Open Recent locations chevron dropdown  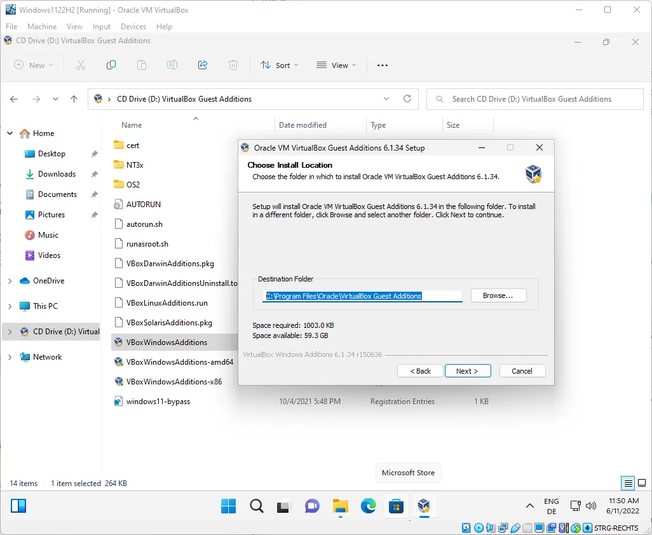pos(55,99)
